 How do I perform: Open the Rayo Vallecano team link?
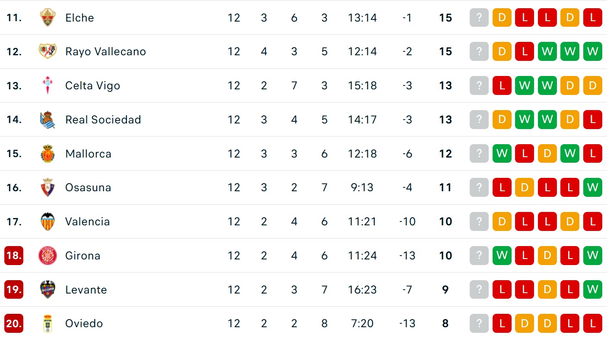pos(105,52)
